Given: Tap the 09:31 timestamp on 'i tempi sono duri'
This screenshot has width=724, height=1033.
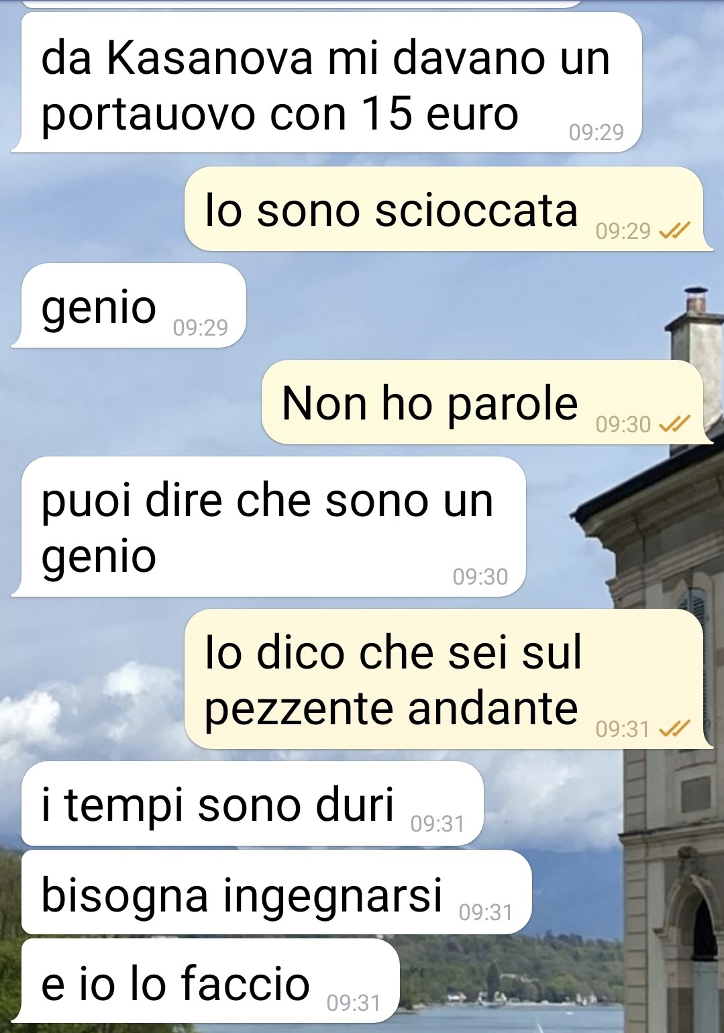Looking at the screenshot, I should (x=437, y=824).
